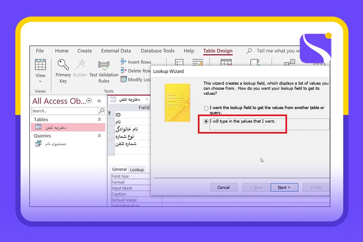The height and width of the screenshot is (242, 363).
Task: Click the Format property row
Action: 131,182
